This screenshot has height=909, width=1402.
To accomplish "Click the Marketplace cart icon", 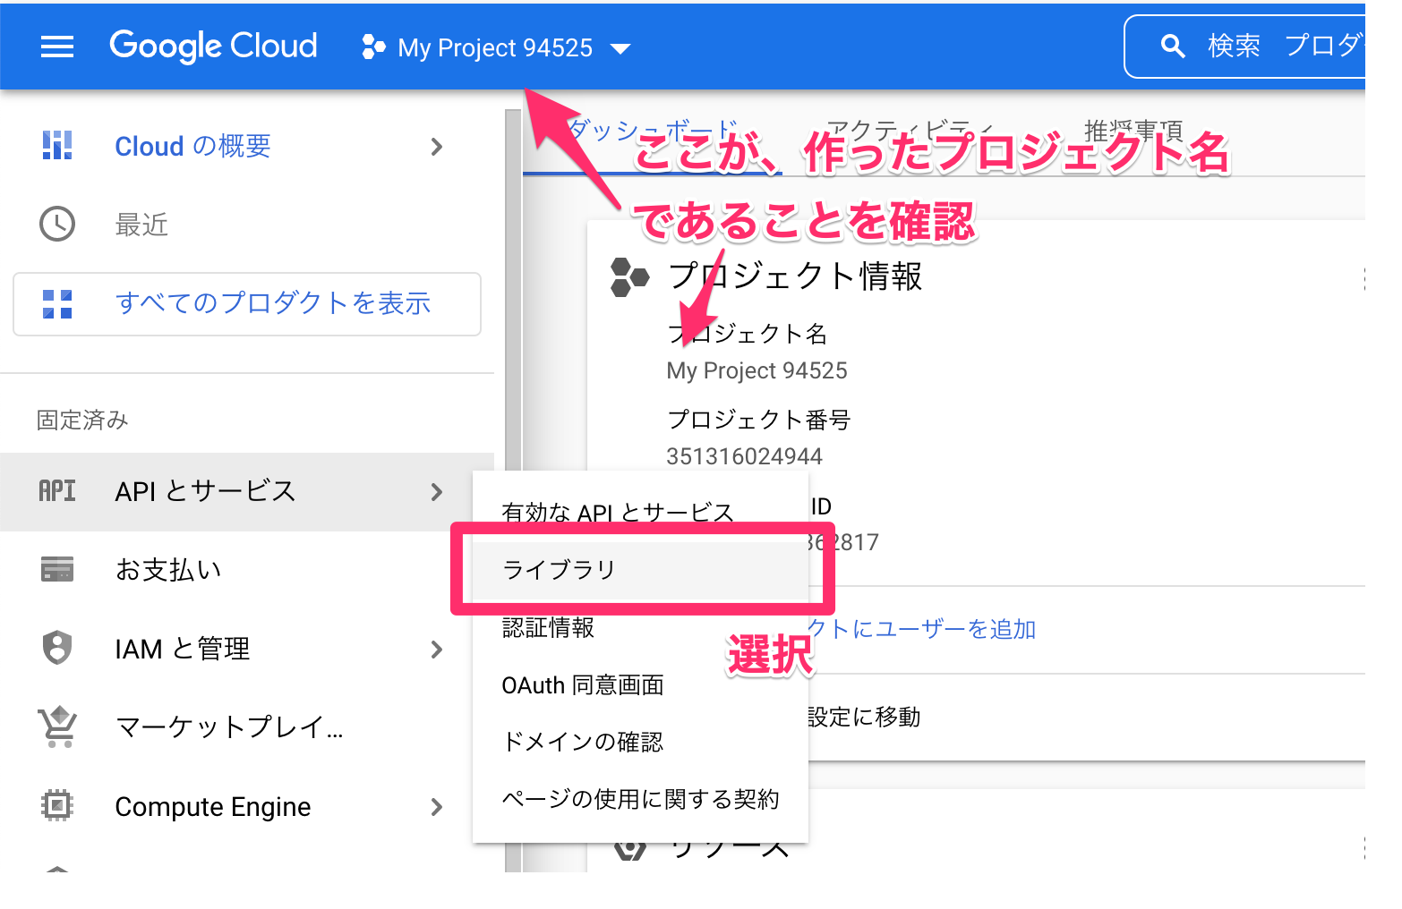I will coord(57,726).
